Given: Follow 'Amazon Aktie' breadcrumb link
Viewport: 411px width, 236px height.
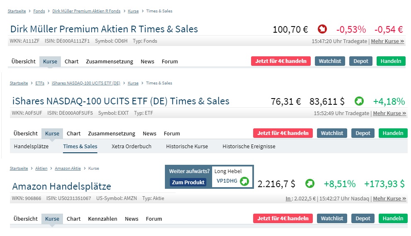Looking at the screenshot, I should pyautogui.click(x=68, y=169).
